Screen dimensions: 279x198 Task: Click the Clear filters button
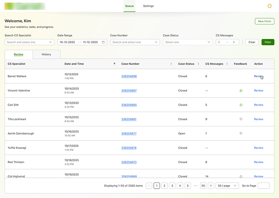coord(252,42)
